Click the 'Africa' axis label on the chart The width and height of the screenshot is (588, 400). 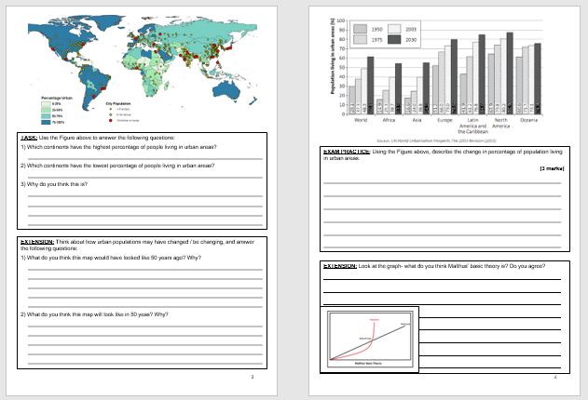[389, 120]
